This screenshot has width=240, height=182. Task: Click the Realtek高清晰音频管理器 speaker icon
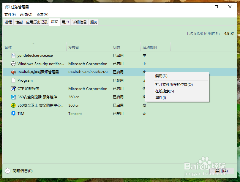[13, 72]
